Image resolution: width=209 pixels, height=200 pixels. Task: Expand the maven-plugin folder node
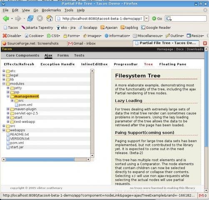pos(8,109)
